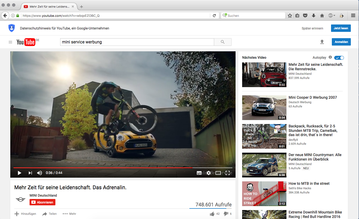Show site information icon
This screenshot has height=219, width=359.
coord(13,16)
